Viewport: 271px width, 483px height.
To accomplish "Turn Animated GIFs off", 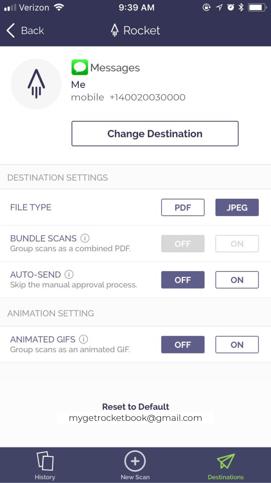I will [x=183, y=345].
